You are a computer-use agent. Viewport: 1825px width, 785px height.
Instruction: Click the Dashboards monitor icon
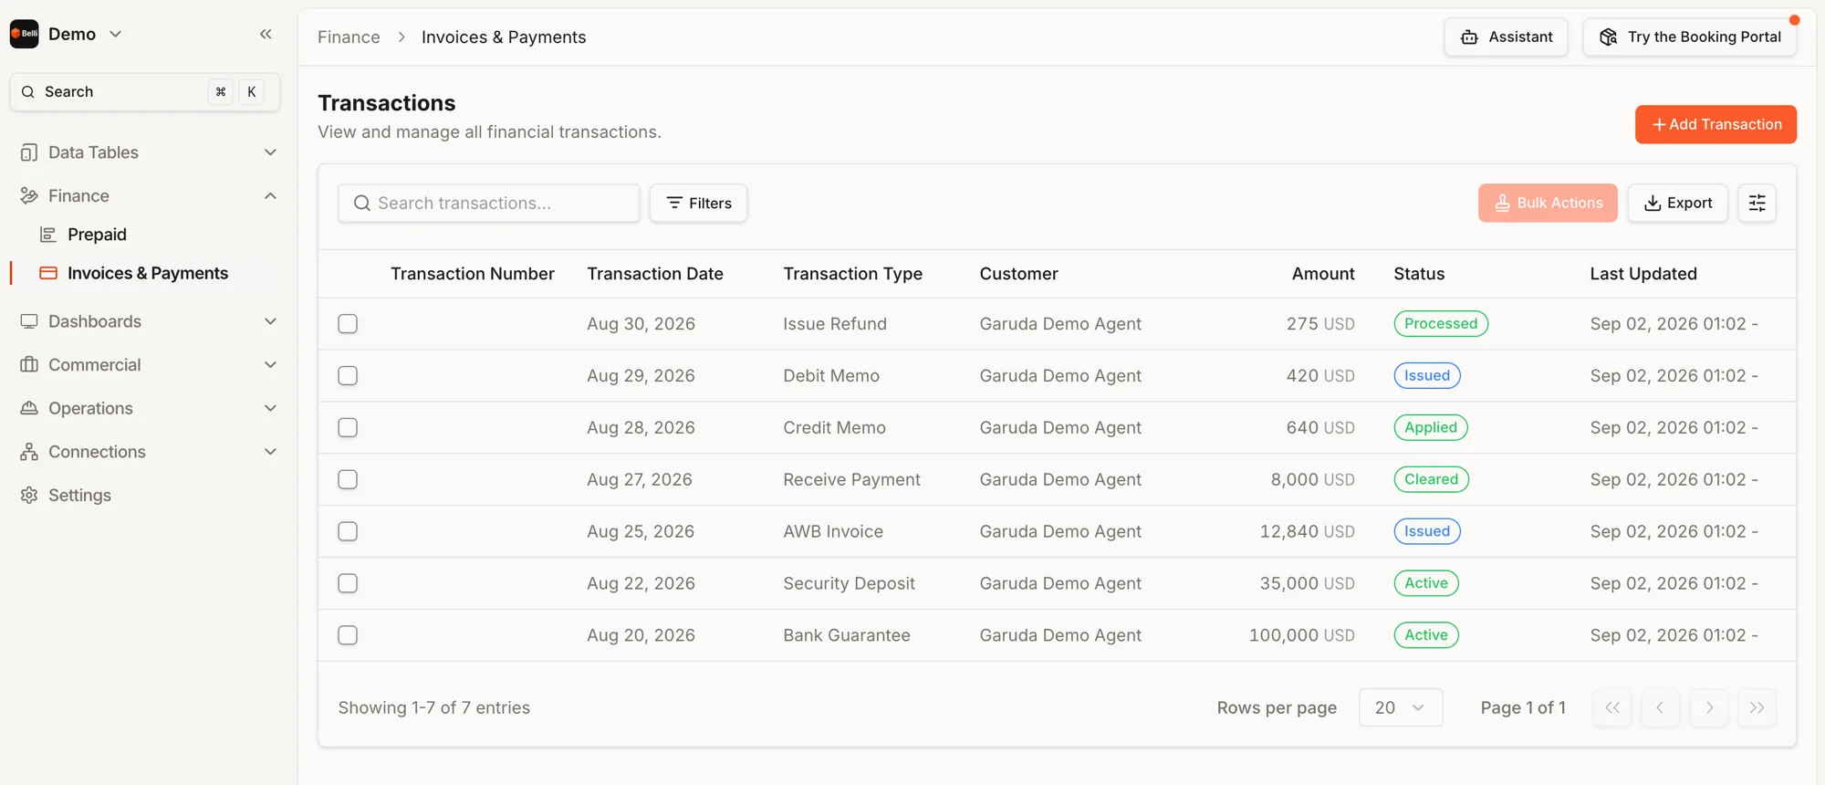click(x=29, y=321)
